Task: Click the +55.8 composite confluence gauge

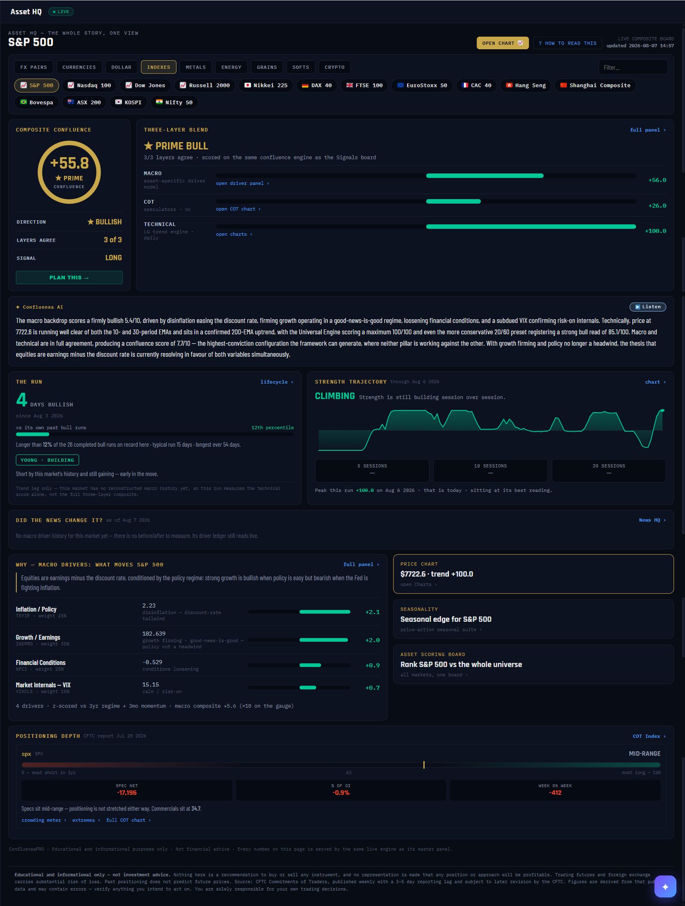Action: 69,172
